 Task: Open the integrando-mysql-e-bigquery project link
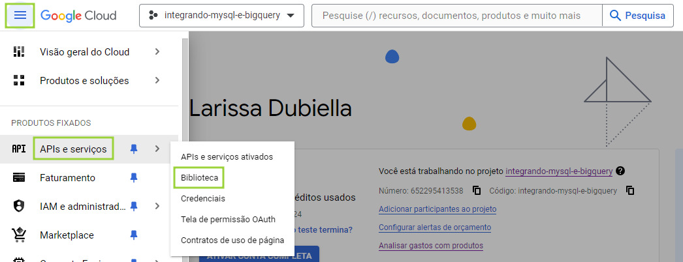(x=559, y=171)
